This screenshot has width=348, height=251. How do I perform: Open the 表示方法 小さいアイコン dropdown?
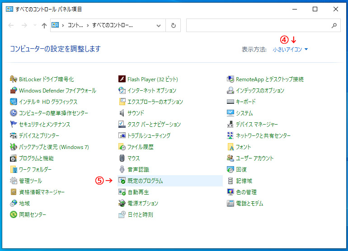pyautogui.click(x=290, y=49)
